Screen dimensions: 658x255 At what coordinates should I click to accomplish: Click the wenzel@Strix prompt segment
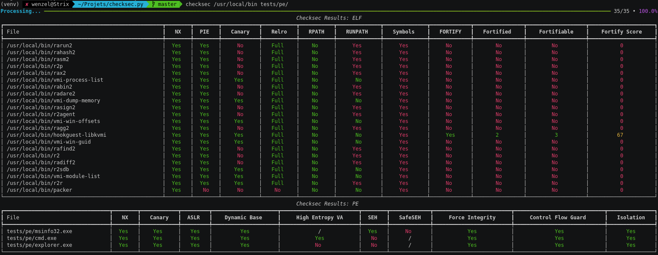(50, 4)
